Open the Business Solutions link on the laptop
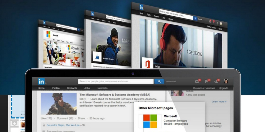 204,88
